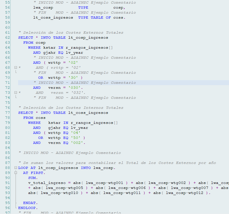Screen dimensions: 229x214
Task: Click 'lv_year' on line 80
Action: click(x=80, y=128)
